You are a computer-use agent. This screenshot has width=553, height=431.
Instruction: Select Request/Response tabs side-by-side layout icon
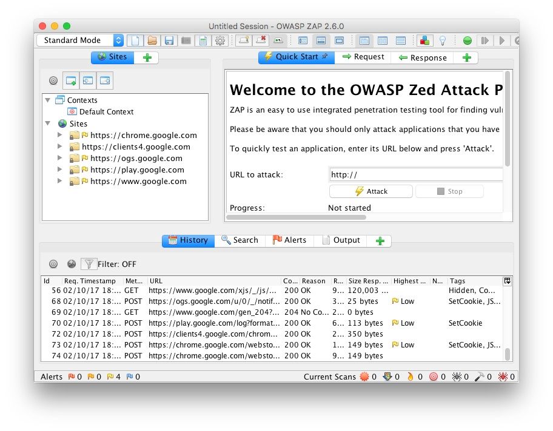(383, 41)
